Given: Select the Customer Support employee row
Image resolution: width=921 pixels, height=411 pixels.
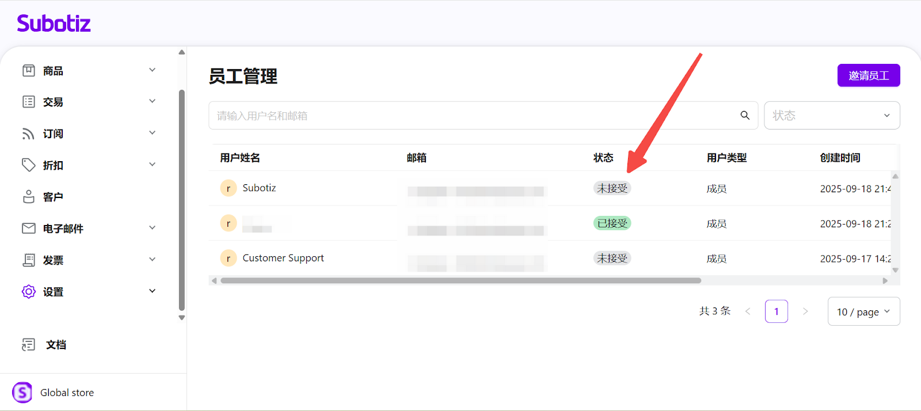Looking at the screenshot, I should coord(283,258).
